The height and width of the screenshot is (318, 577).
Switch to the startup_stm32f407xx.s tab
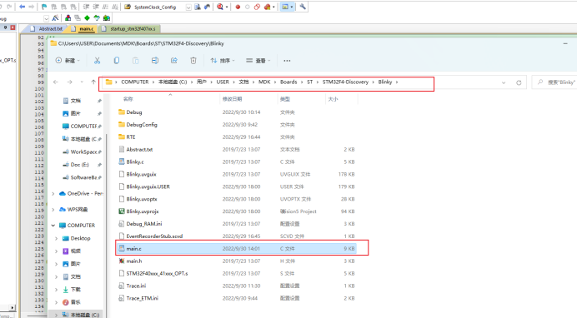(x=128, y=28)
